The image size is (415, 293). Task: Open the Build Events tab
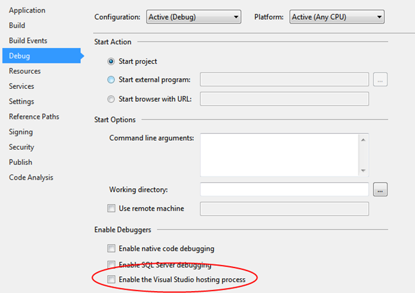tap(28, 41)
